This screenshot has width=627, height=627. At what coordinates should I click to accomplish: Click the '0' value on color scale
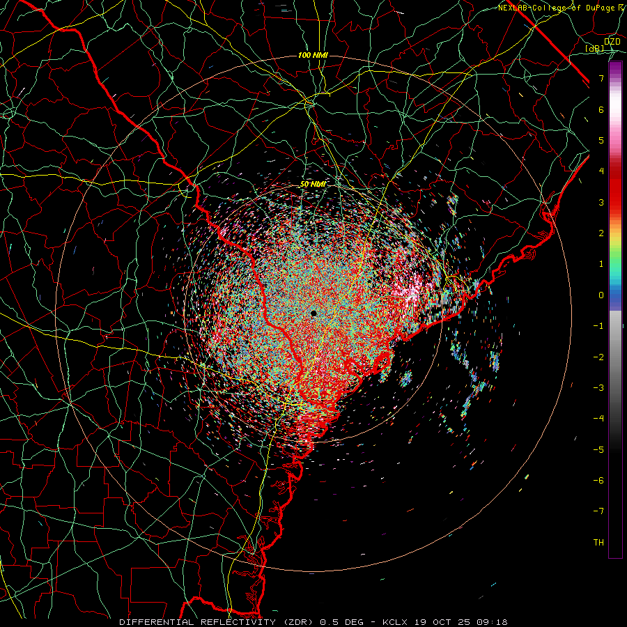point(601,295)
